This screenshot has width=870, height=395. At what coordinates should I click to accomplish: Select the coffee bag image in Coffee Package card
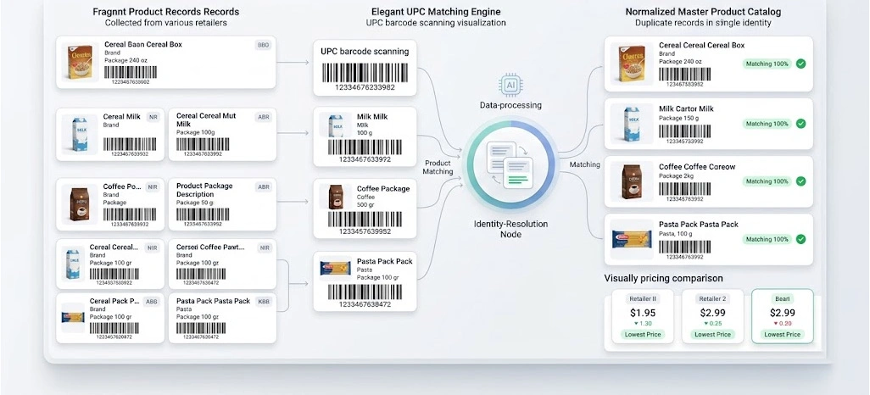tap(335, 197)
